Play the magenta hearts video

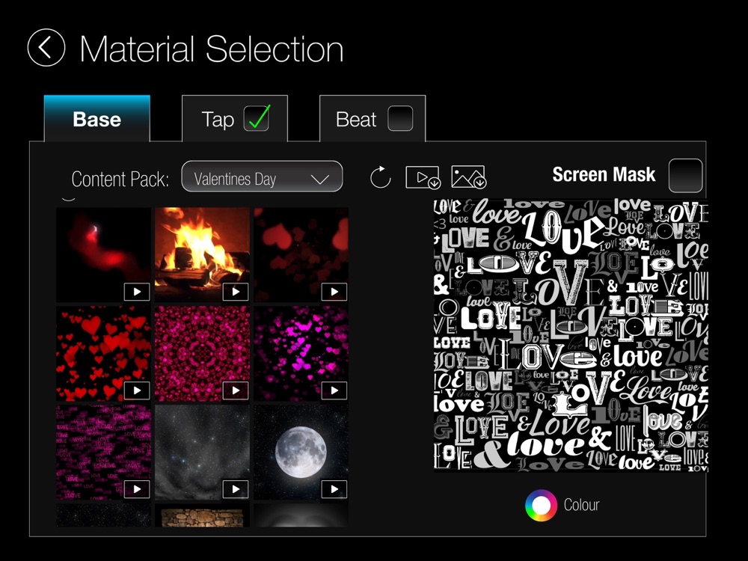[334, 390]
